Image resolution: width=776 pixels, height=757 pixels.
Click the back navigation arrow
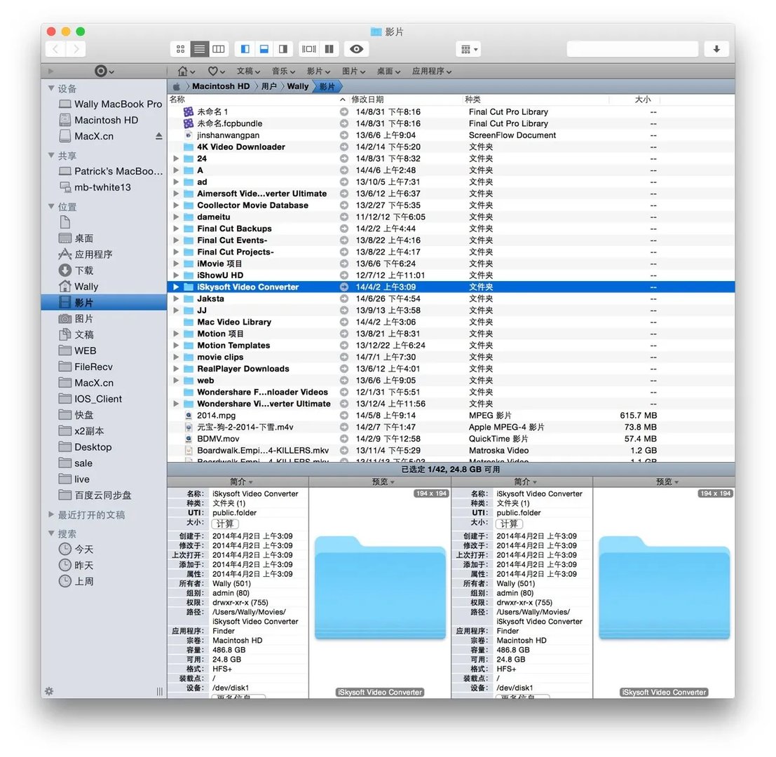pyautogui.click(x=56, y=49)
